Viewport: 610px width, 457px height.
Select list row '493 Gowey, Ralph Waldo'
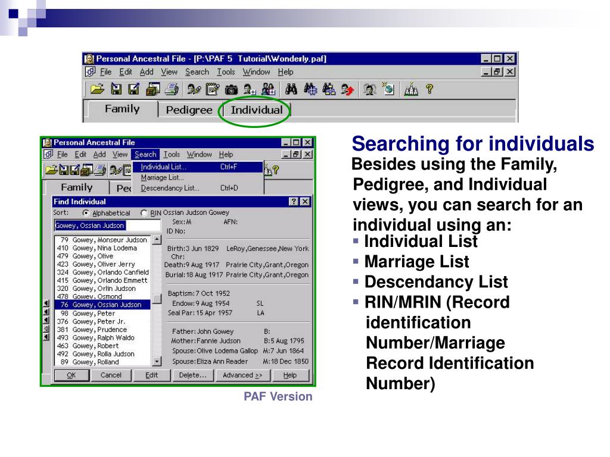102,338
